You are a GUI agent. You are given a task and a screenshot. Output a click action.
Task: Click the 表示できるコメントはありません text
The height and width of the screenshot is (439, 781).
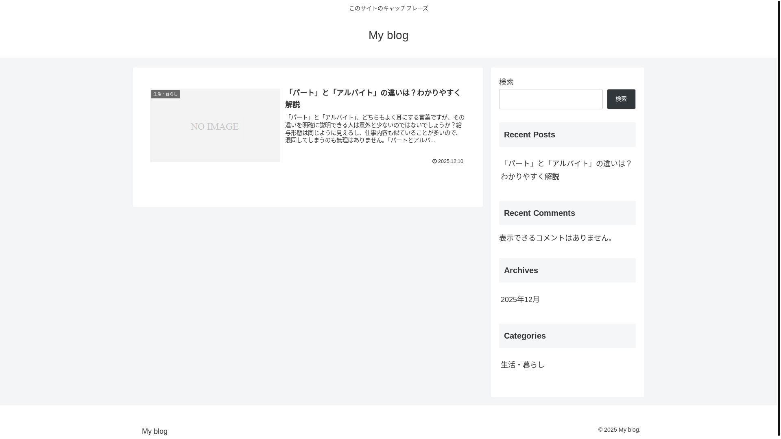pyautogui.click(x=557, y=238)
